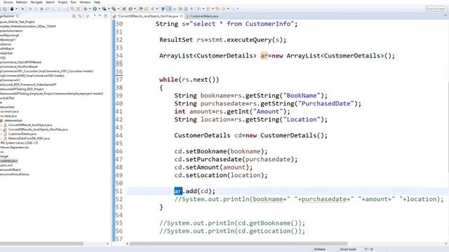Click the New Java Package toolbar icon
The image size is (449, 252).
pos(124,8)
